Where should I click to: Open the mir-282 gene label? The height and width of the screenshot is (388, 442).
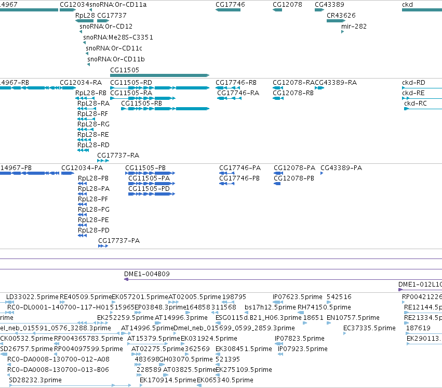coord(354,26)
